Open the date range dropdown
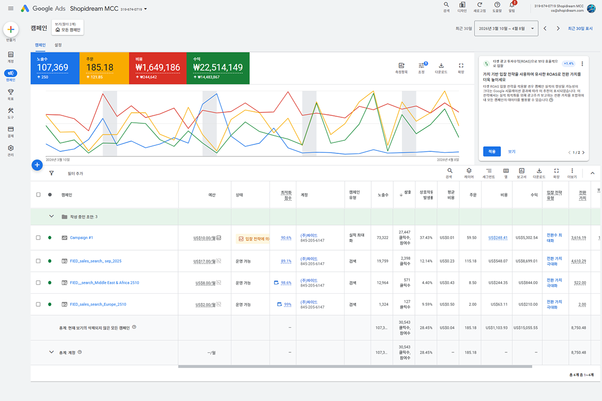 [506, 29]
